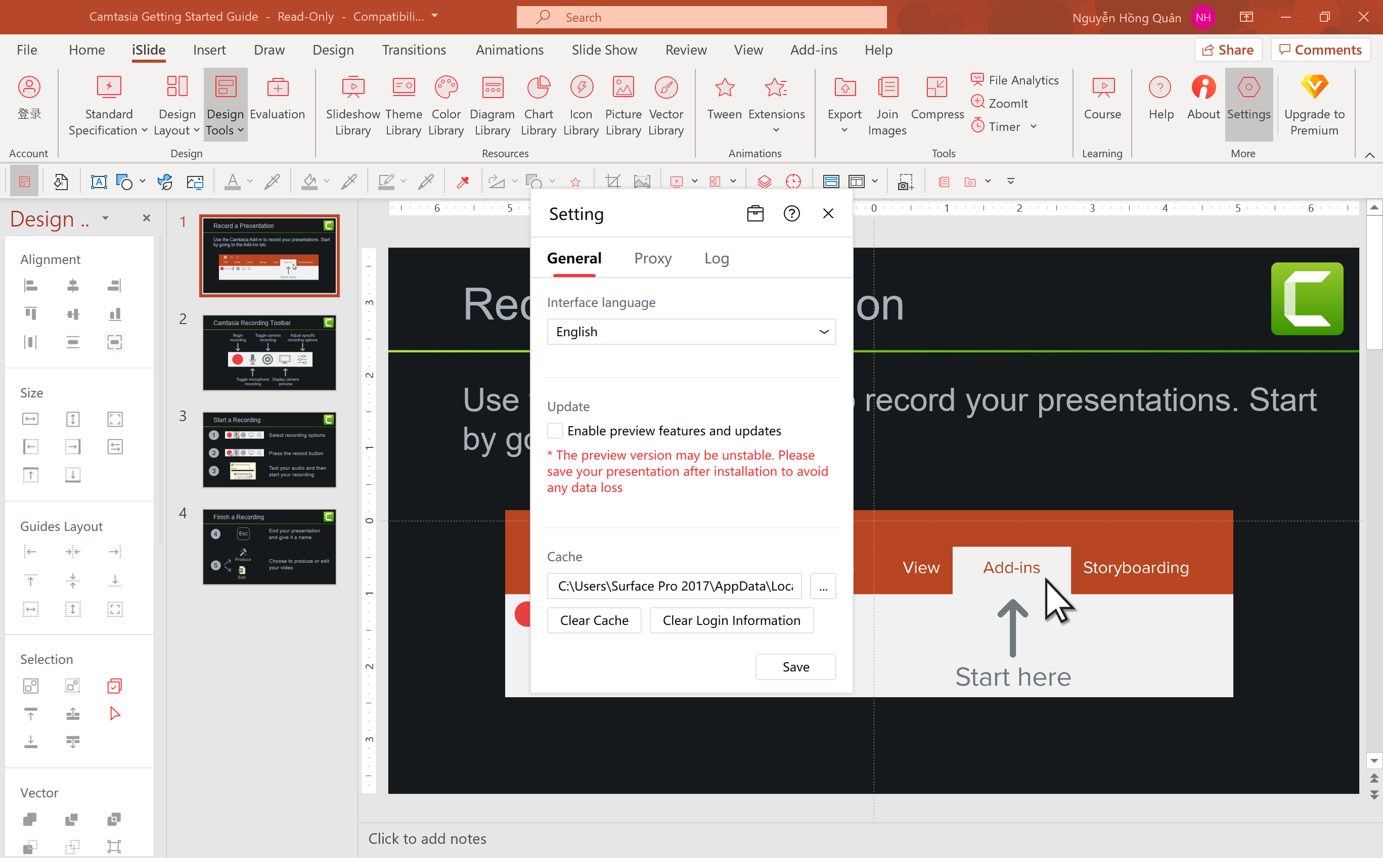This screenshot has width=1383, height=858.
Task: Expand the Design Layout menu
Action: coord(176,106)
